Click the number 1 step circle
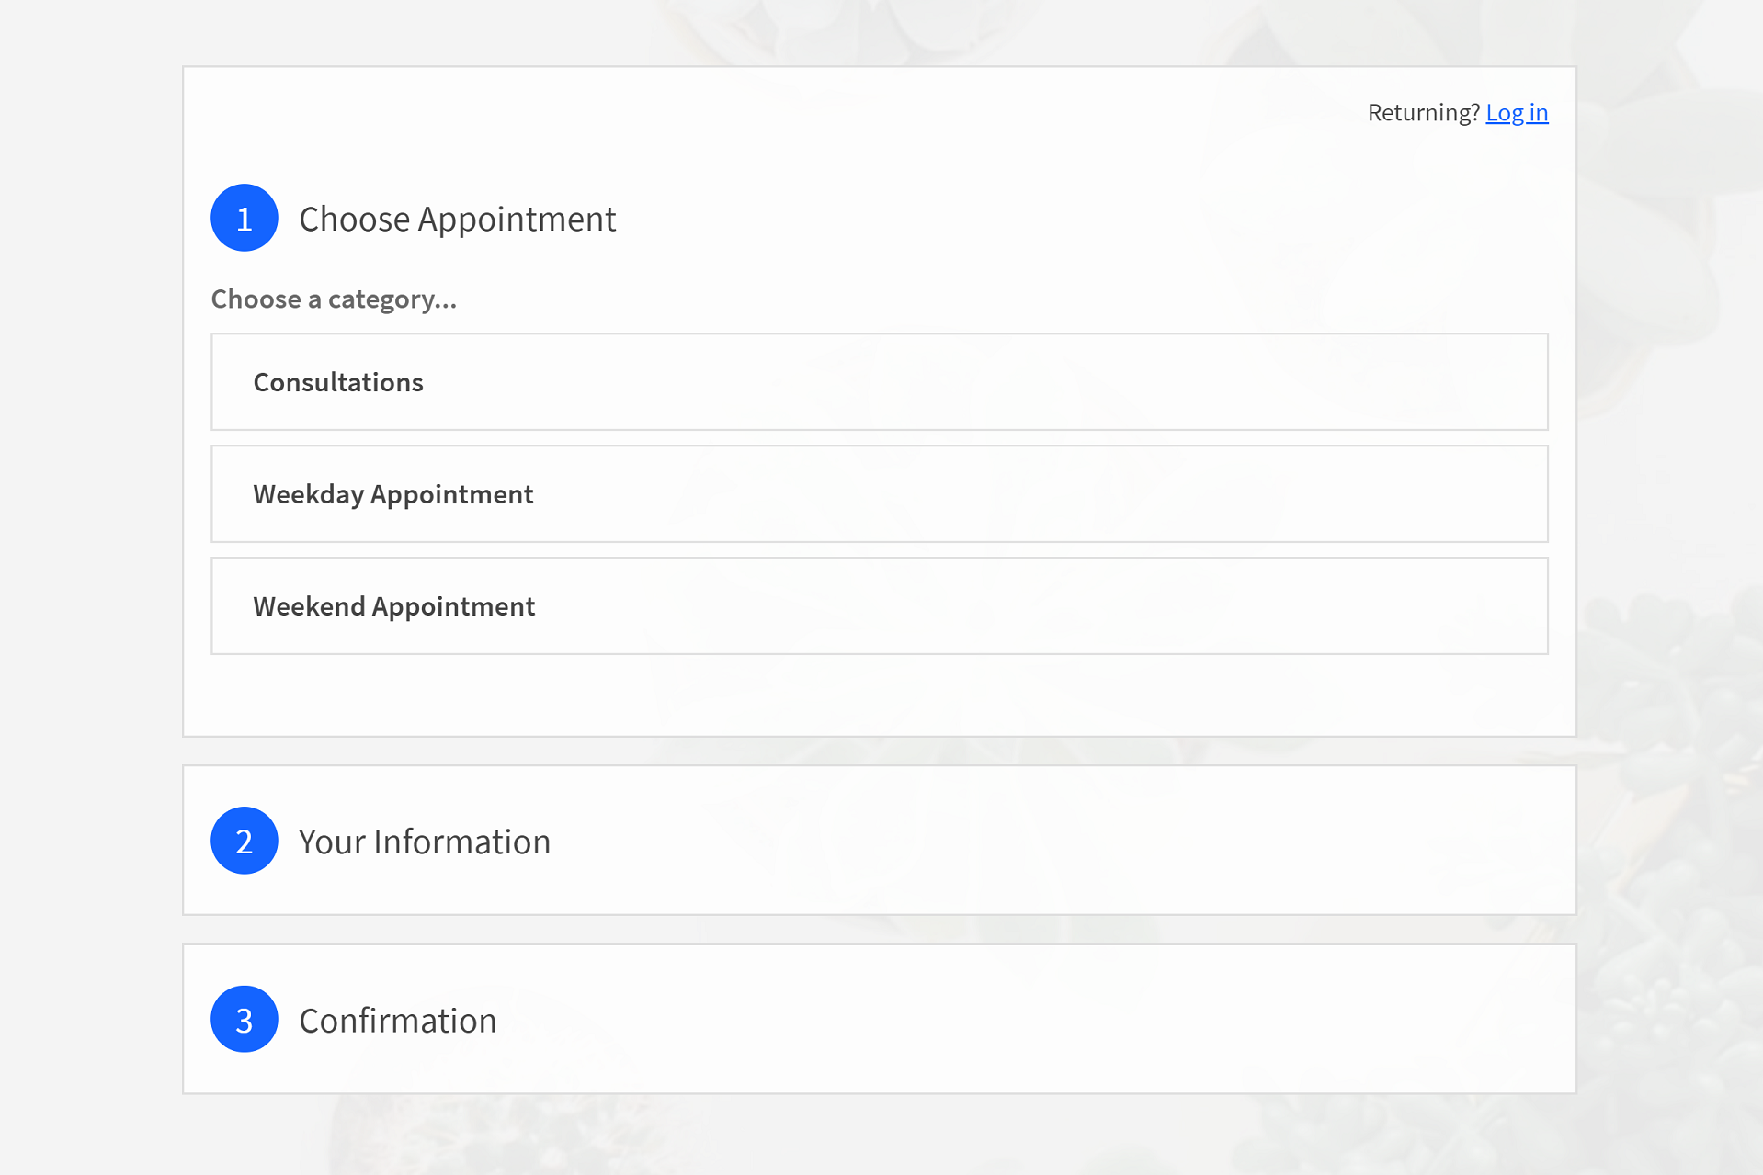The width and height of the screenshot is (1763, 1175). 244,219
